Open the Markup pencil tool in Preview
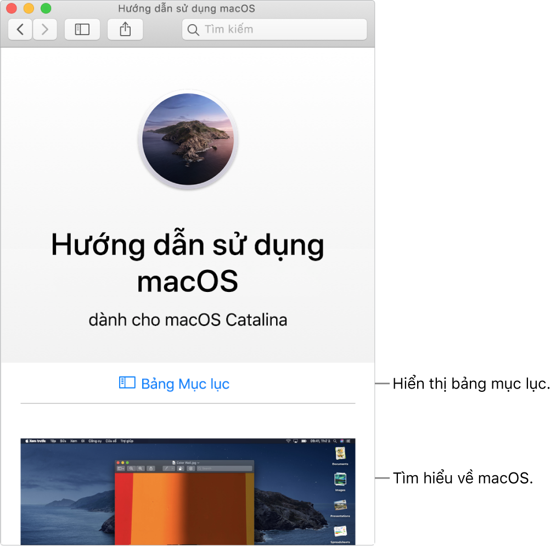The width and height of the screenshot is (556, 546). tap(167, 468)
